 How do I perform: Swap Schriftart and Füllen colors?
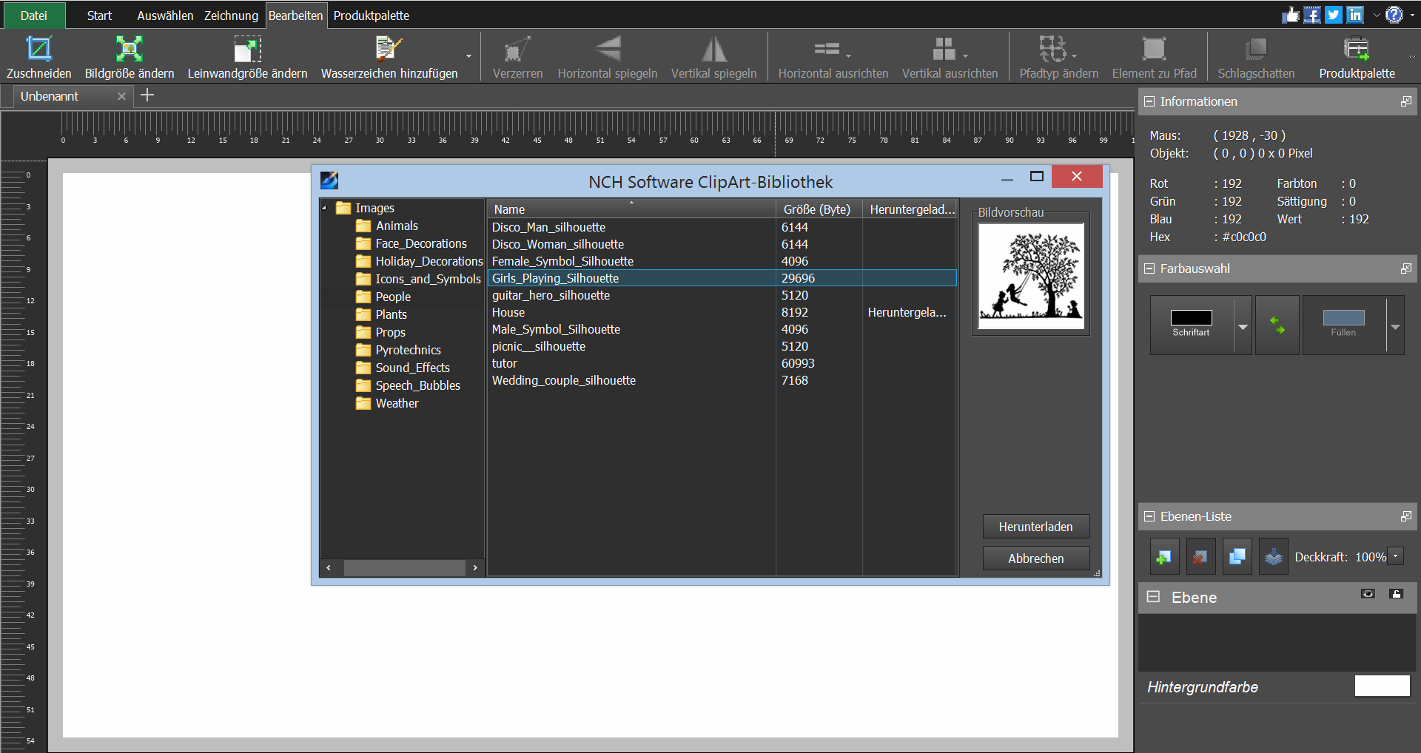(x=1277, y=325)
